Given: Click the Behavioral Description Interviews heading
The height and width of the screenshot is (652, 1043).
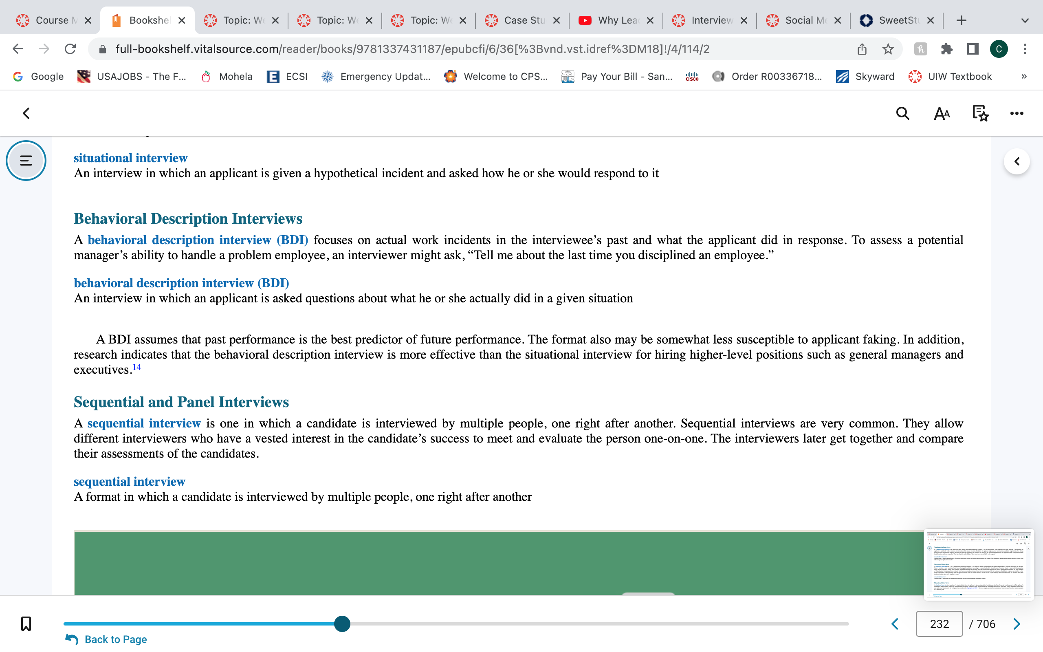Looking at the screenshot, I should tap(188, 219).
